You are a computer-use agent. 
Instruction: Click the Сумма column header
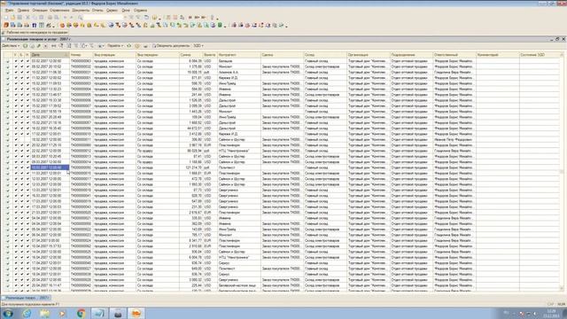point(191,55)
